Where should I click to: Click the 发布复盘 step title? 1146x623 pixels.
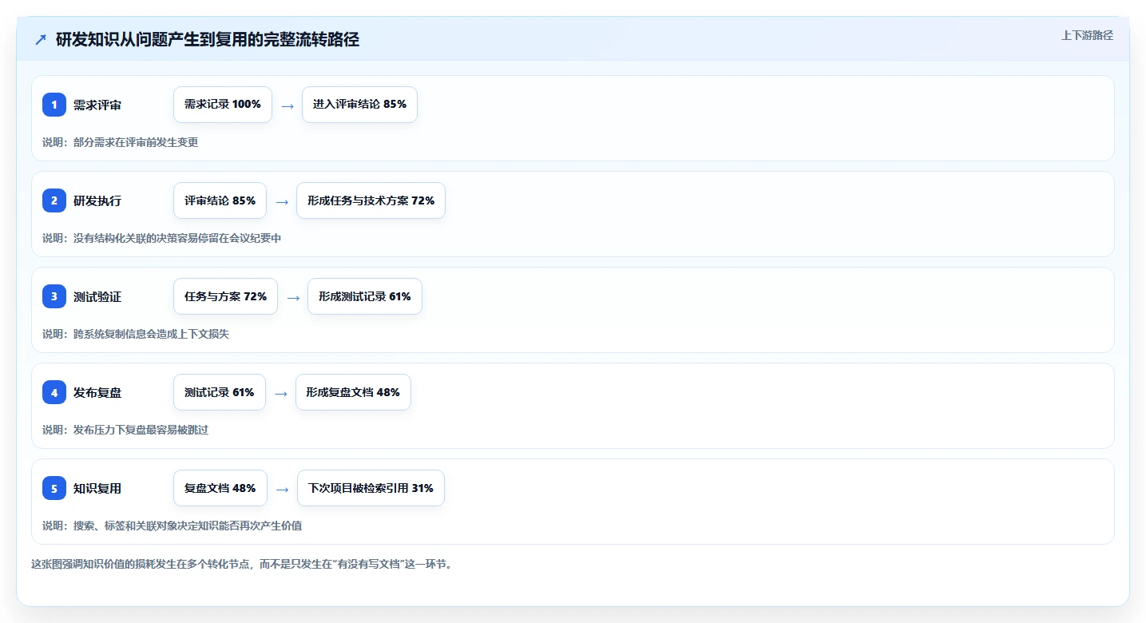pyautogui.click(x=97, y=392)
